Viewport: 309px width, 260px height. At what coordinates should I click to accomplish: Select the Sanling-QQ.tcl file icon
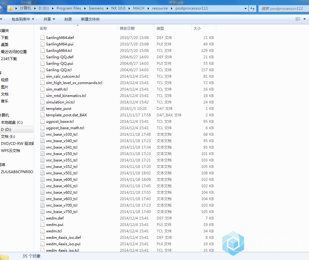[x=42, y=70]
